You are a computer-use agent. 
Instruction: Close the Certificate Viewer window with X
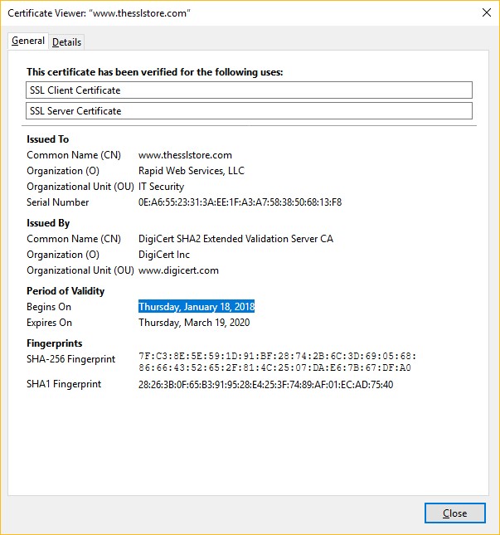click(x=487, y=12)
